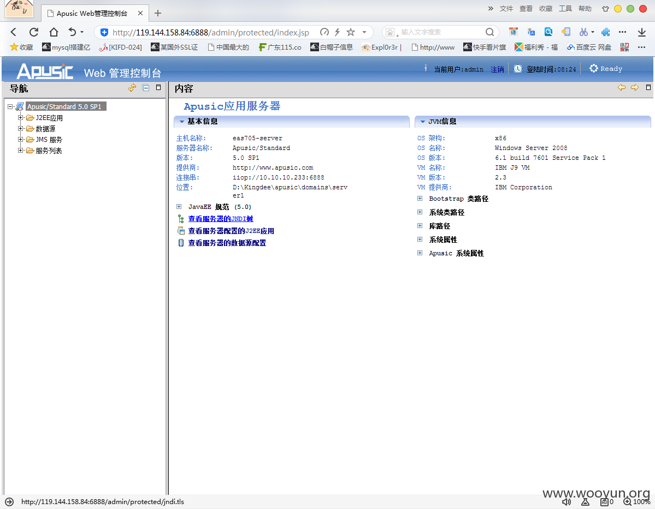Expand the J2EE应用 folder node
This screenshot has width=655, height=509.
click(20, 118)
